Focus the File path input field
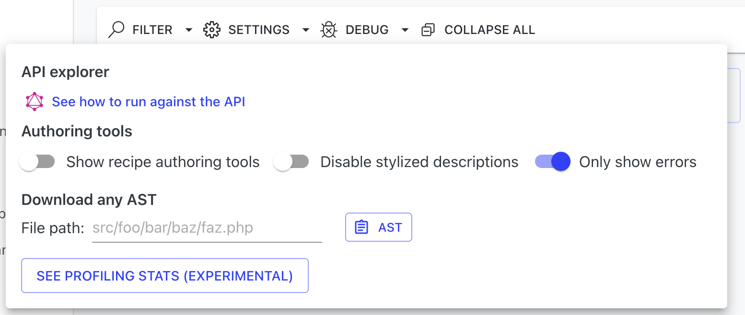Image resolution: width=745 pixels, height=315 pixels. (207, 228)
